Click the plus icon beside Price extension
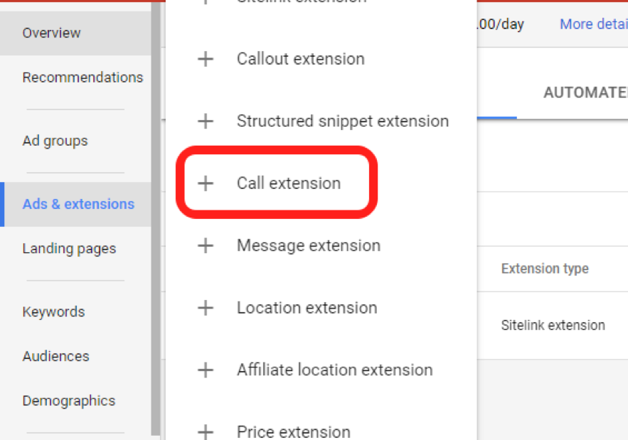Viewport: 628px width, 440px height. [x=205, y=431]
